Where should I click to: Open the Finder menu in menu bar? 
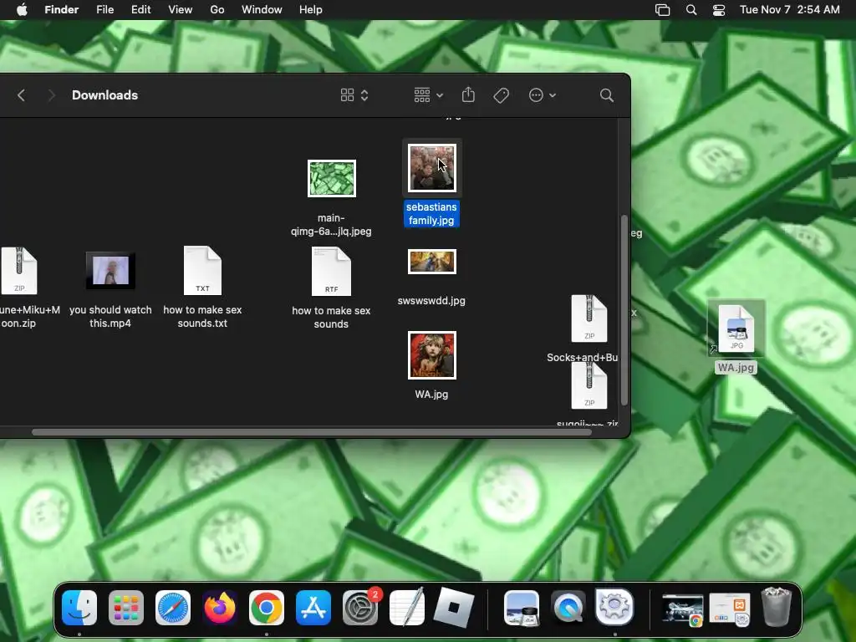pos(62,10)
